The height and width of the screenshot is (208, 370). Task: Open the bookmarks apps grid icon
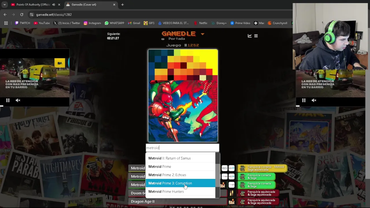pyautogui.click(x=6, y=23)
